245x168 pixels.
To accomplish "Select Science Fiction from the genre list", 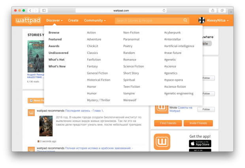I will click(x=134, y=66).
